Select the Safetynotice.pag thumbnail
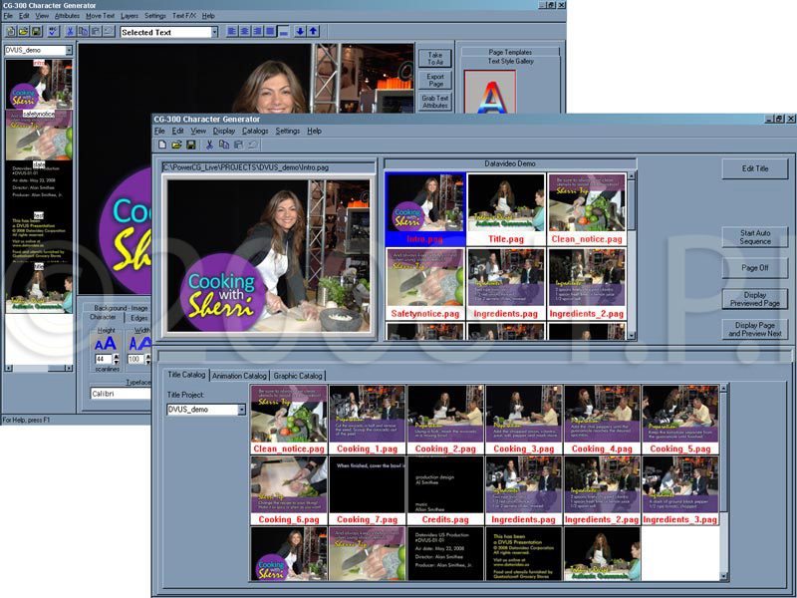 (x=425, y=284)
